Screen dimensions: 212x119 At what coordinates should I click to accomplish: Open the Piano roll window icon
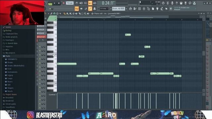click(x=135, y=9)
